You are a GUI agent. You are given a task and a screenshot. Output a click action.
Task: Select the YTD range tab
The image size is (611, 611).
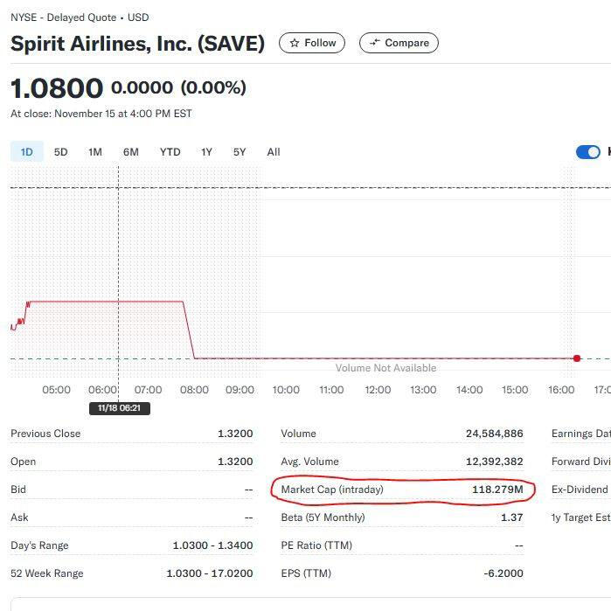point(170,152)
